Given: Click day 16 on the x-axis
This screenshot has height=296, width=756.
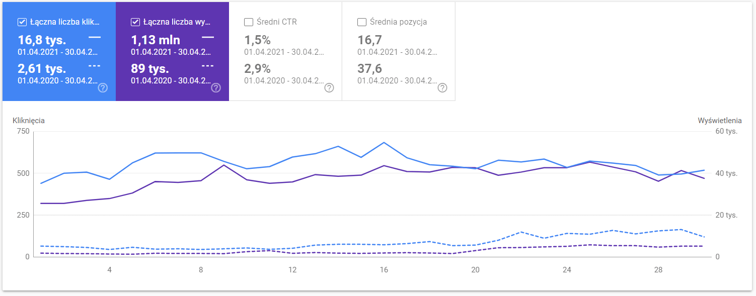Looking at the screenshot, I should click(384, 270).
